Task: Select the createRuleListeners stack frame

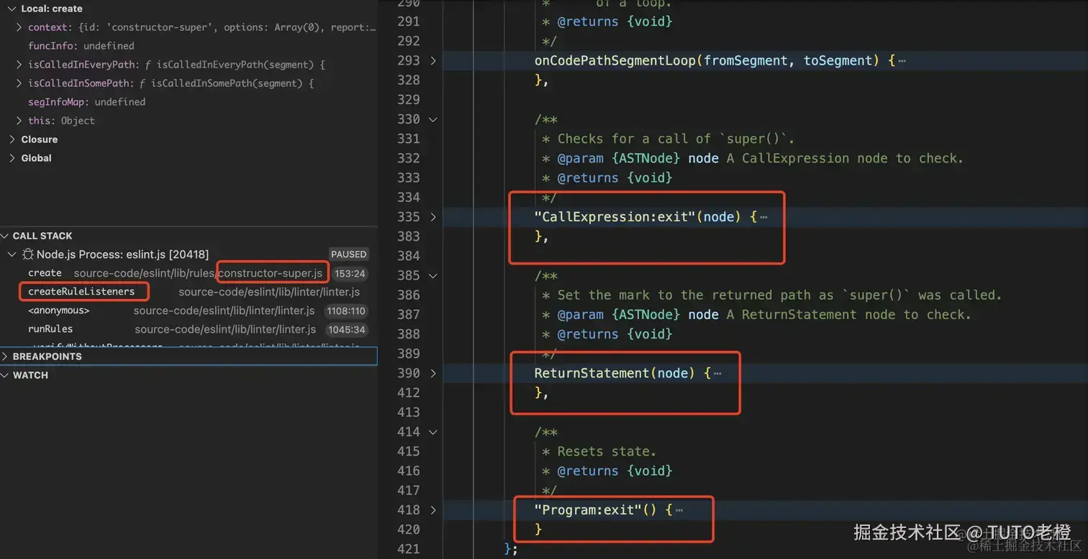Action: 189,292
